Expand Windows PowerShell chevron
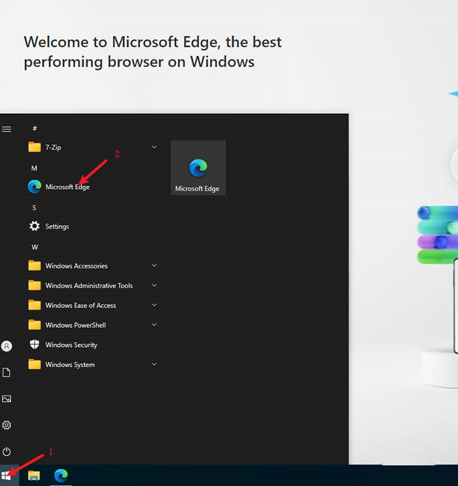The width and height of the screenshot is (458, 486). (x=154, y=325)
